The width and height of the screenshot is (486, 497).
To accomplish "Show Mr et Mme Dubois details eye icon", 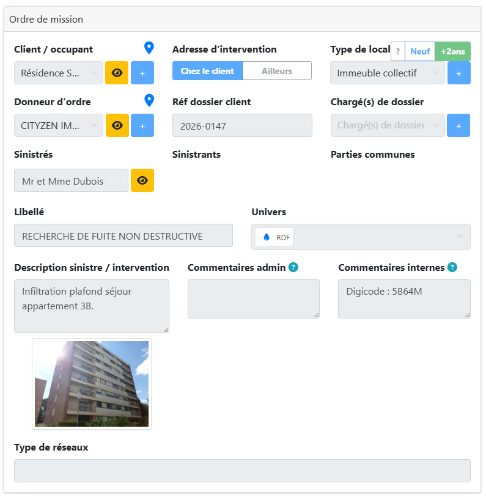I will (x=142, y=180).
